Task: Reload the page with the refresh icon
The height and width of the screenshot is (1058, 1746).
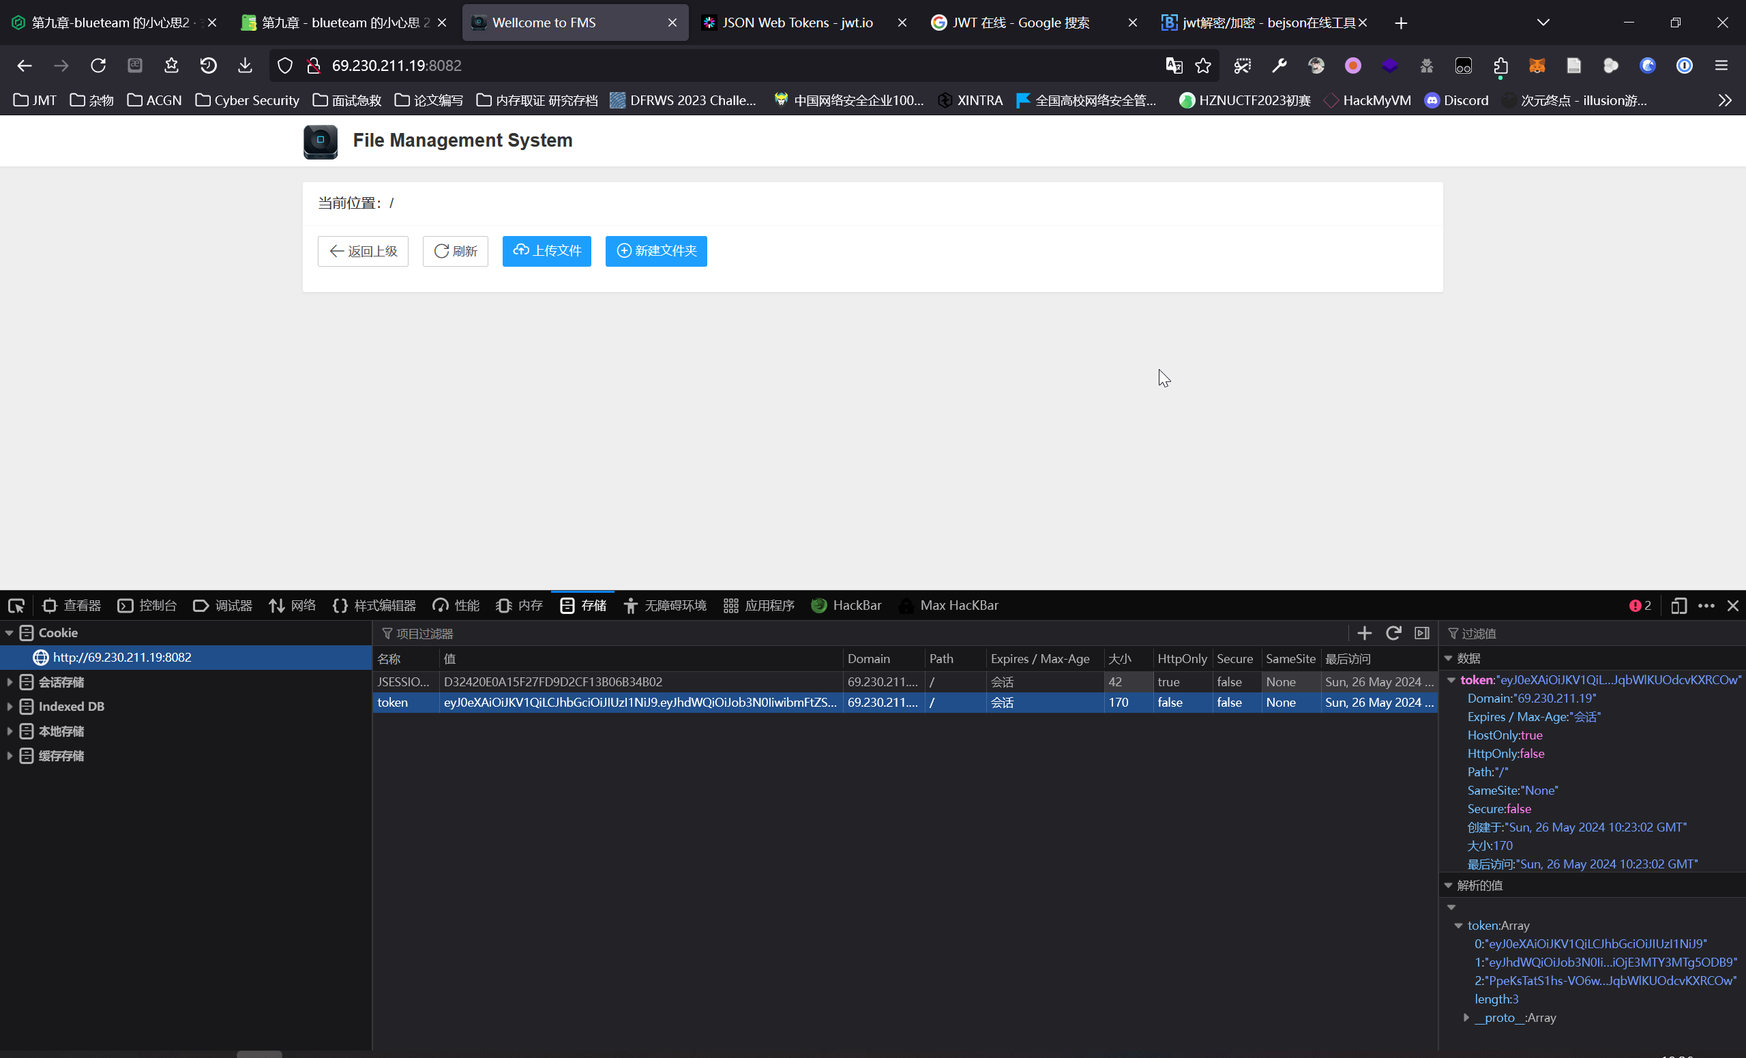Action: click(x=98, y=66)
